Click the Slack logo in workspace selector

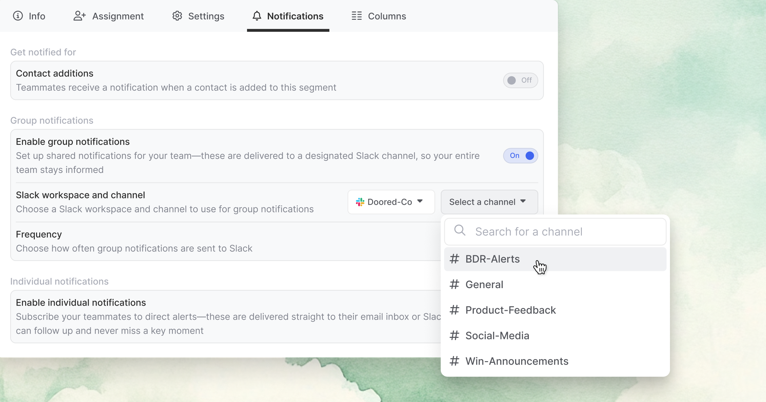(360, 202)
